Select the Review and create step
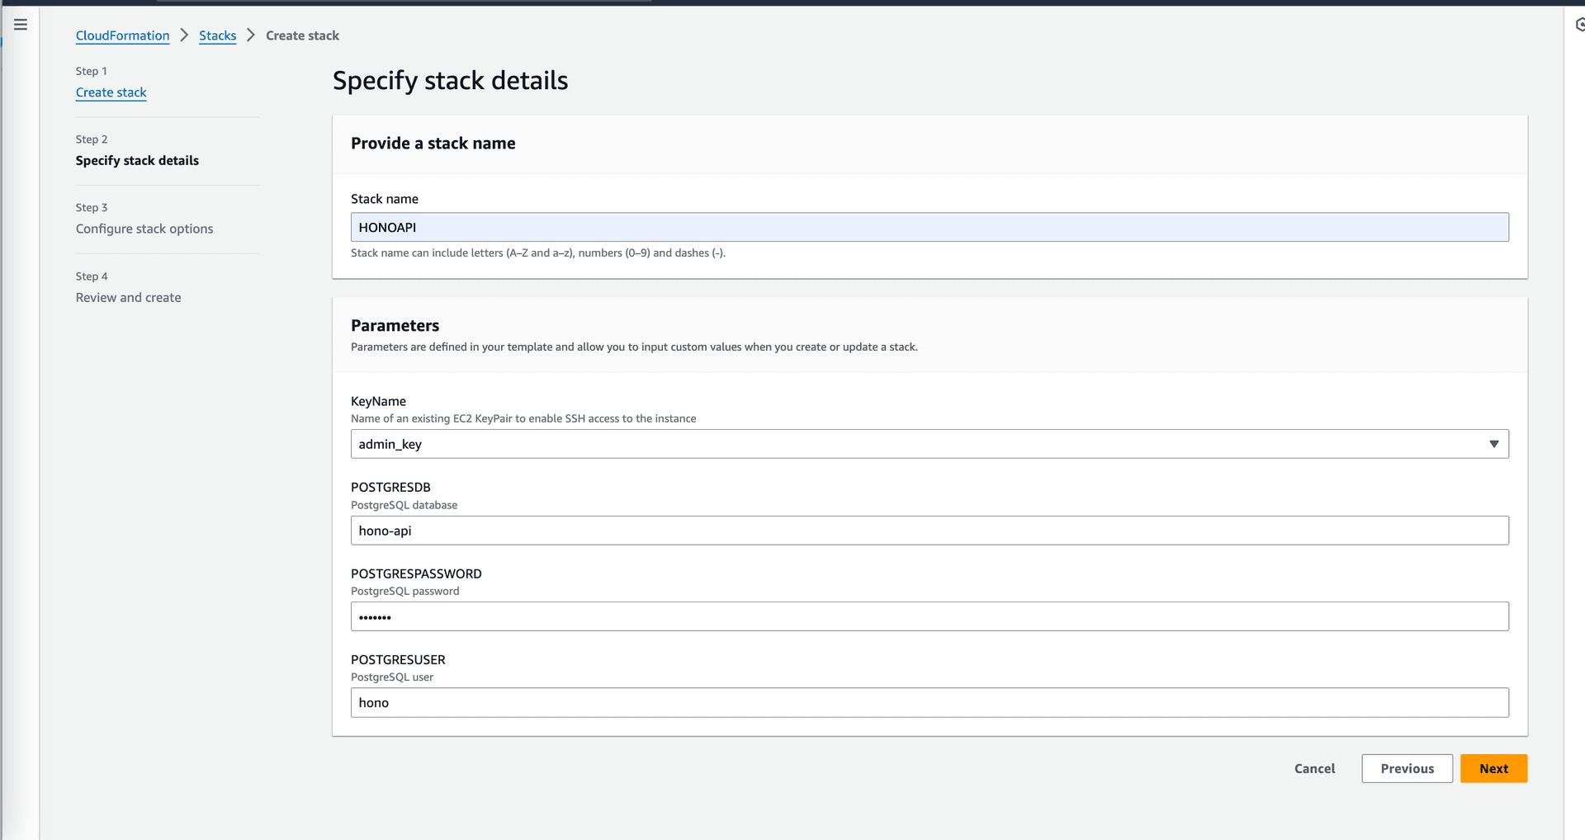1585x840 pixels. click(128, 297)
